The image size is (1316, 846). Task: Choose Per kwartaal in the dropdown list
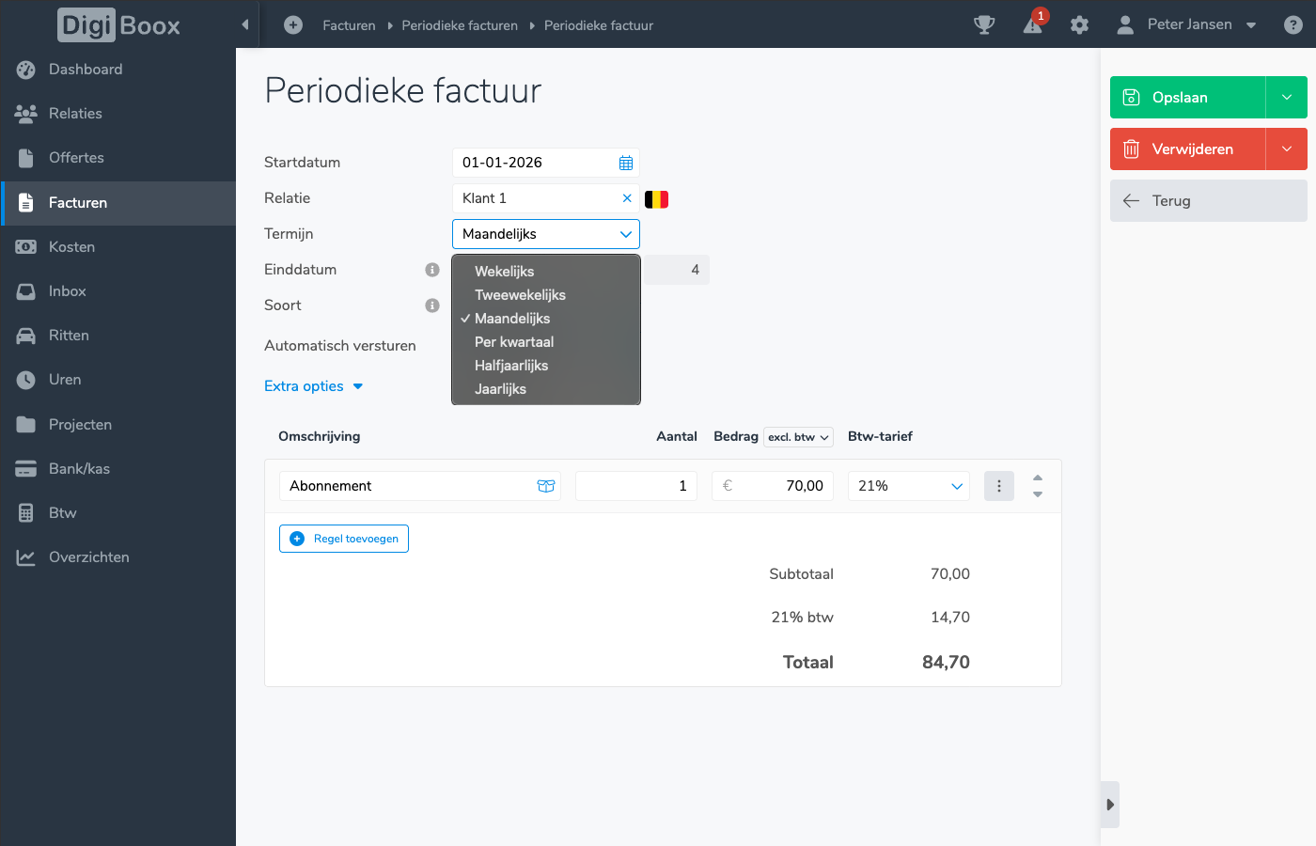pos(514,342)
